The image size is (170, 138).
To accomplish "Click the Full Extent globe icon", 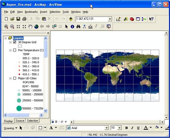I will [36, 27].
